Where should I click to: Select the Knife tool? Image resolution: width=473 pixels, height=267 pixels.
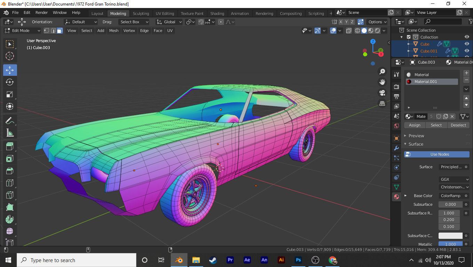(x=10, y=195)
